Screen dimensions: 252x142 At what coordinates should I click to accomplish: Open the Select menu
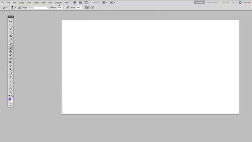(36, 3)
